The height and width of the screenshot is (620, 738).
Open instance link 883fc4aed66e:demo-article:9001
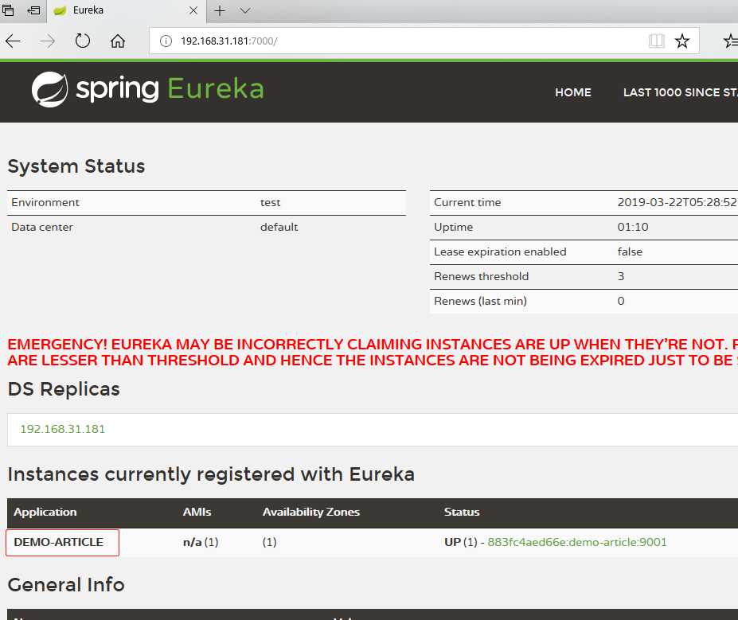point(577,542)
